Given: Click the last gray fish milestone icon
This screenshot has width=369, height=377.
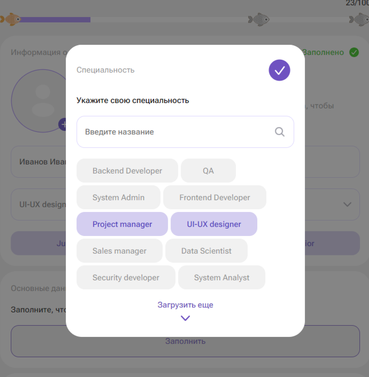Looking at the screenshot, I should coord(359,19).
